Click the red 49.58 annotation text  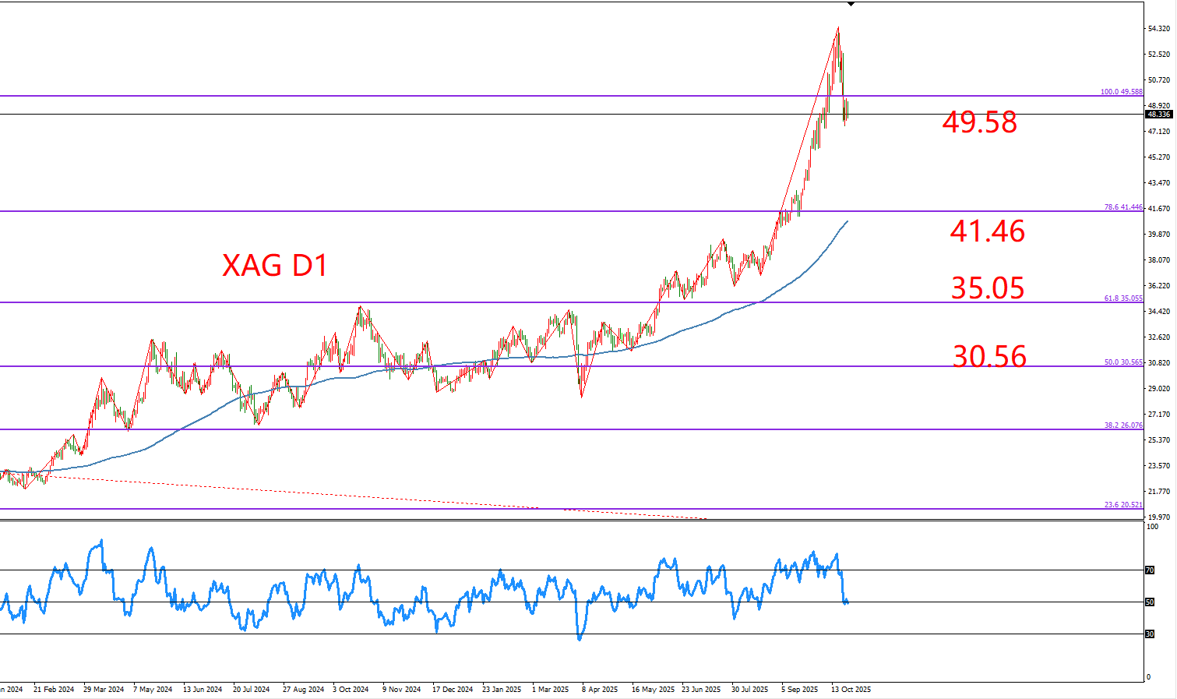(979, 122)
